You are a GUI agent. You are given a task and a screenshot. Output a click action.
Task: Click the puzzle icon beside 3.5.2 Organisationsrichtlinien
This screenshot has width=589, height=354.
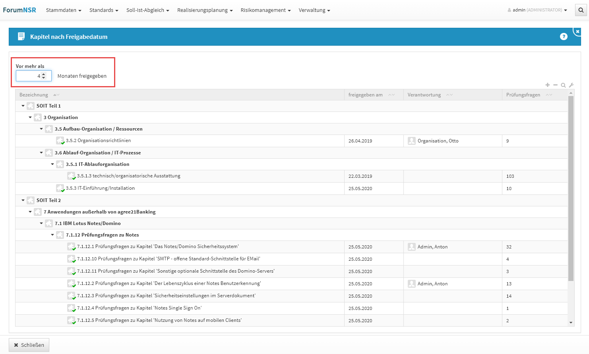coord(60,140)
